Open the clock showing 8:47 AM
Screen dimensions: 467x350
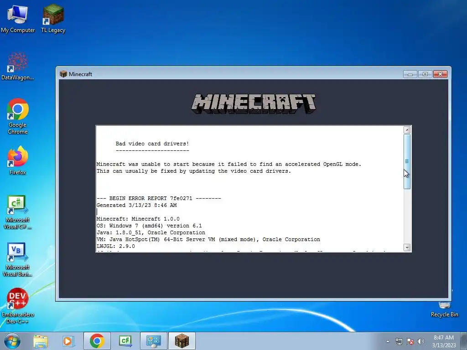pos(444,341)
